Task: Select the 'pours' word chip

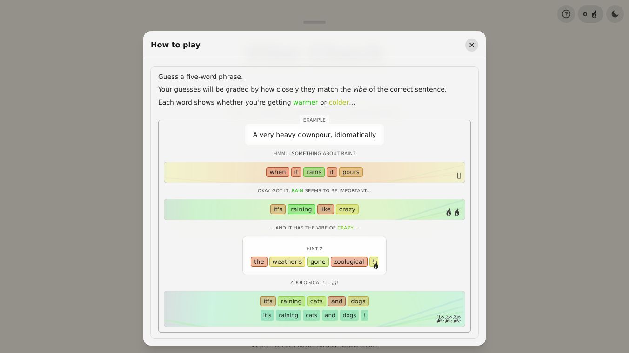Action: tap(351, 172)
